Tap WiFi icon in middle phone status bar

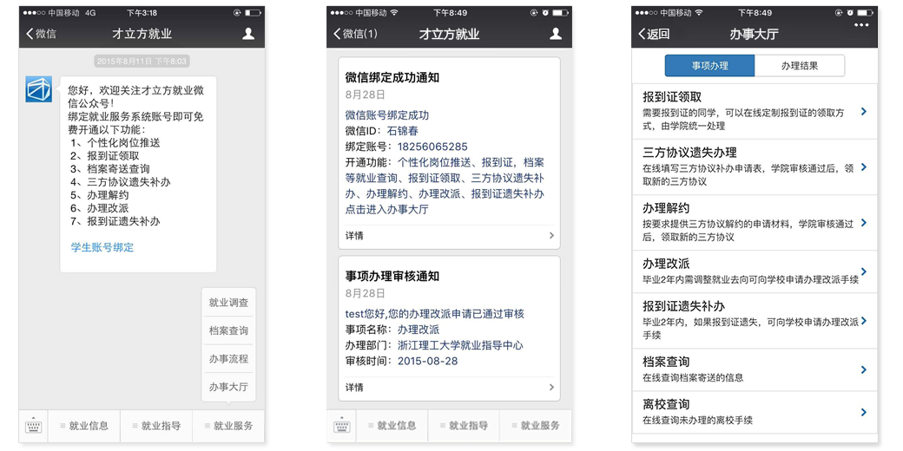tap(394, 13)
